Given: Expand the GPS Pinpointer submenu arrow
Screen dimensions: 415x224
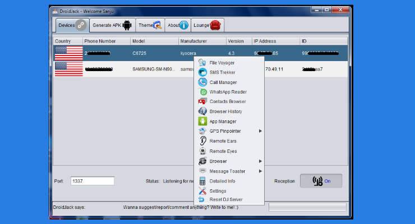Looking at the screenshot, I should tap(260, 131).
